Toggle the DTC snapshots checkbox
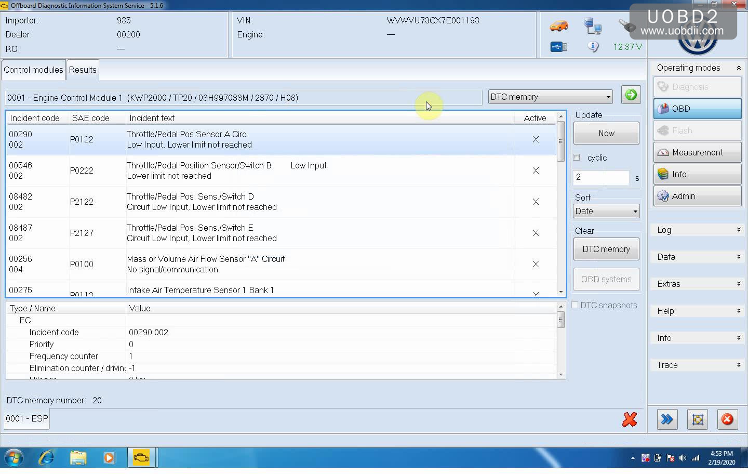 click(575, 305)
